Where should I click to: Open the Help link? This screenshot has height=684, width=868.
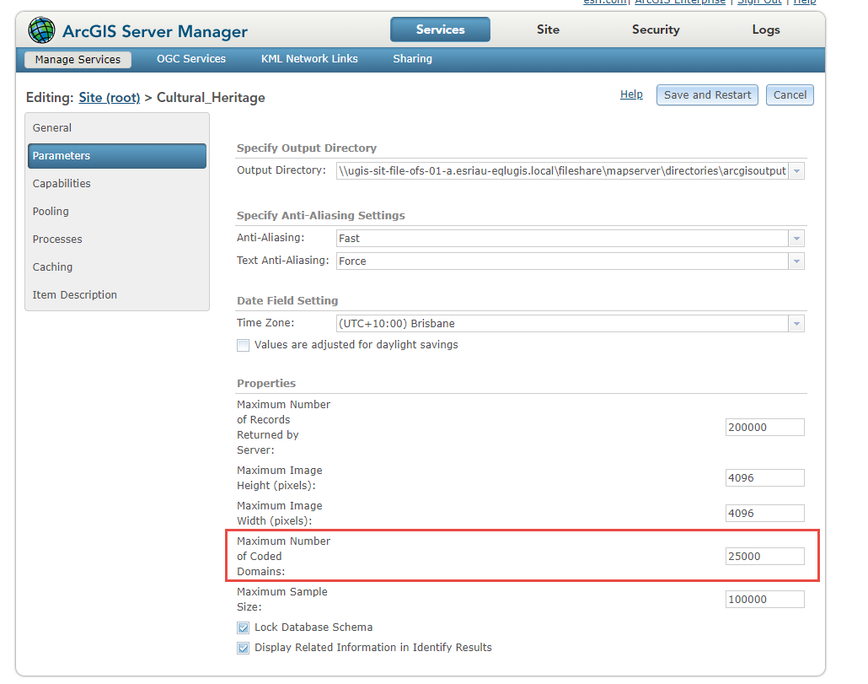tap(631, 94)
